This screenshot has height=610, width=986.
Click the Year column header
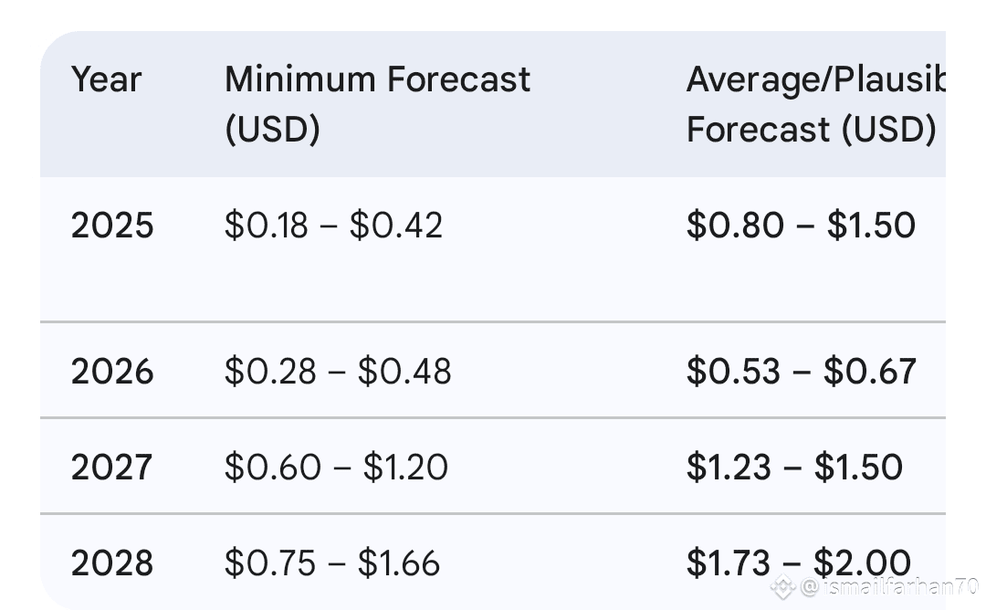[x=106, y=79]
